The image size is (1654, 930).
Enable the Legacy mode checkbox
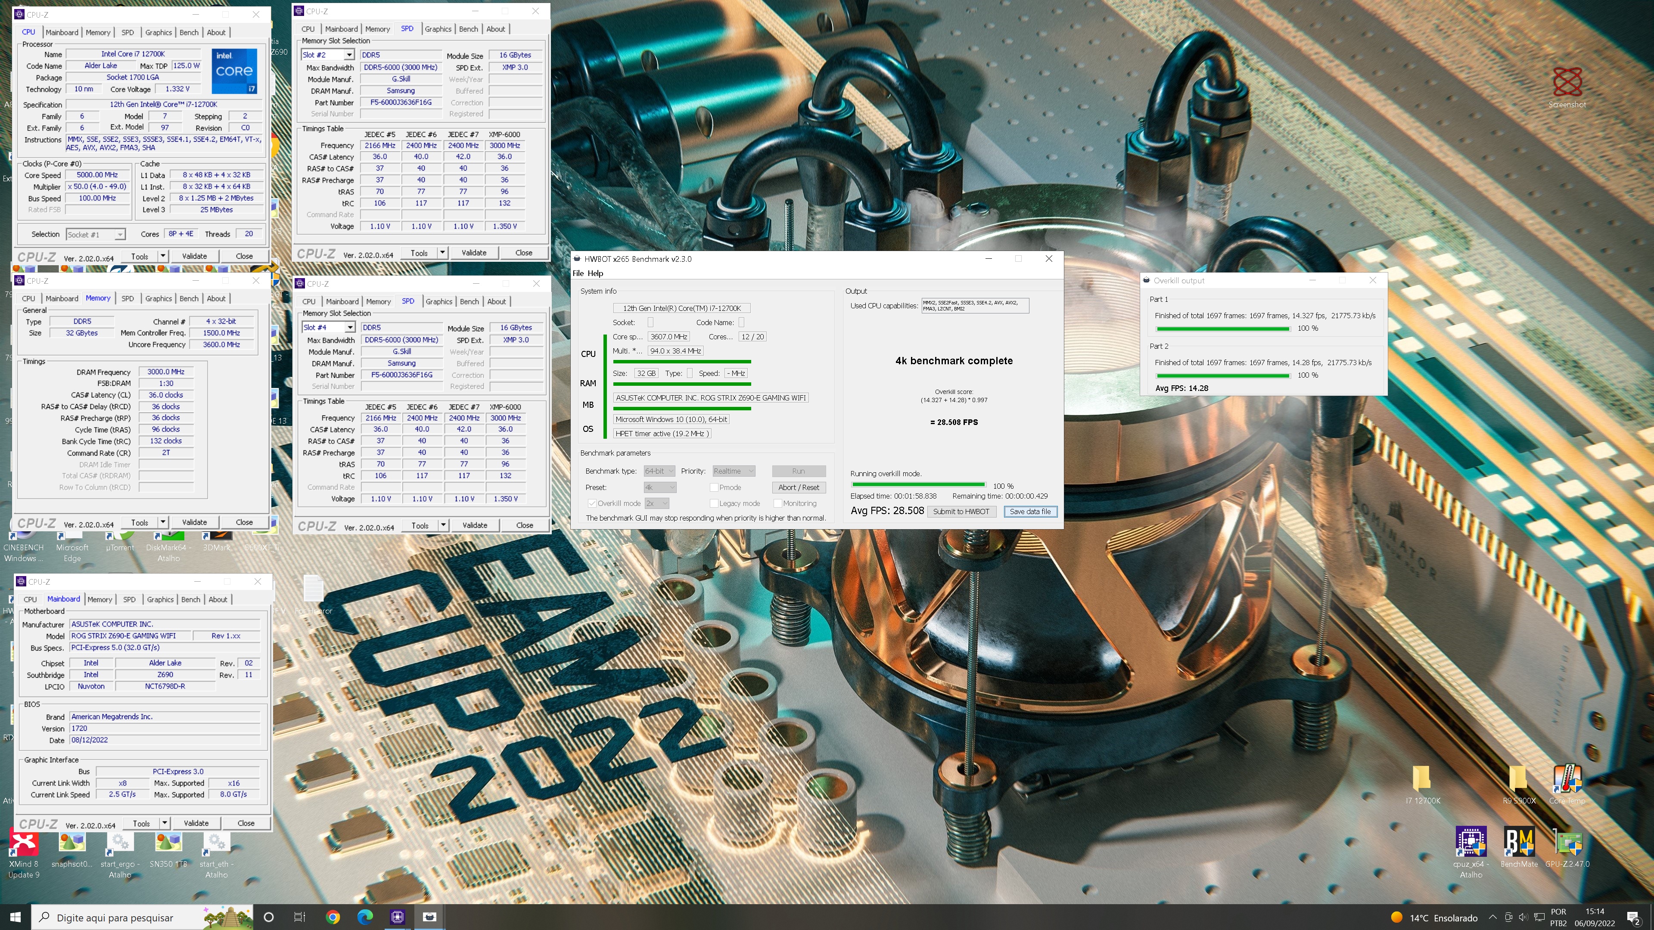click(713, 503)
